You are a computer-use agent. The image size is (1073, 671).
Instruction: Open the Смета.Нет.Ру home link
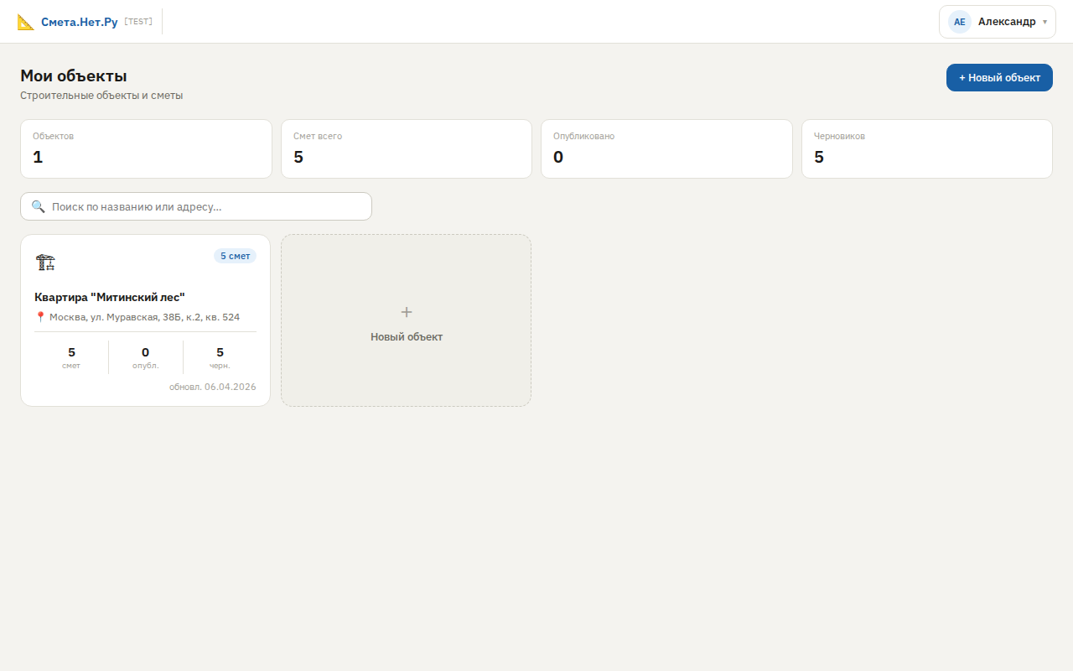pyautogui.click(x=80, y=22)
